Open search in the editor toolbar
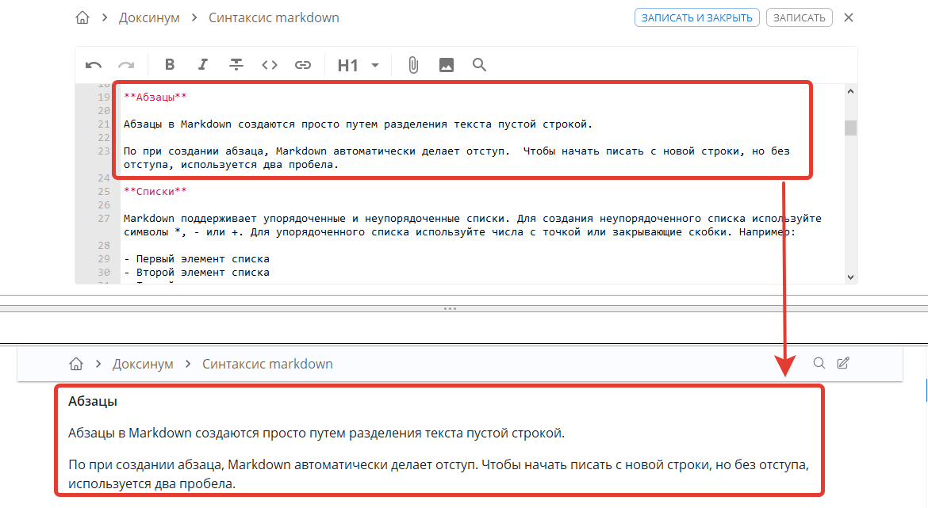Viewport: 928px width, 508px height. pos(479,65)
